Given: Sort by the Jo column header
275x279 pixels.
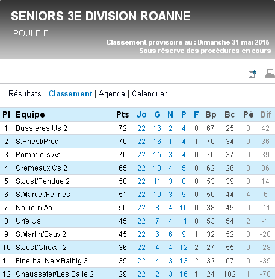Looking at the screenshot, I should click(x=141, y=114).
